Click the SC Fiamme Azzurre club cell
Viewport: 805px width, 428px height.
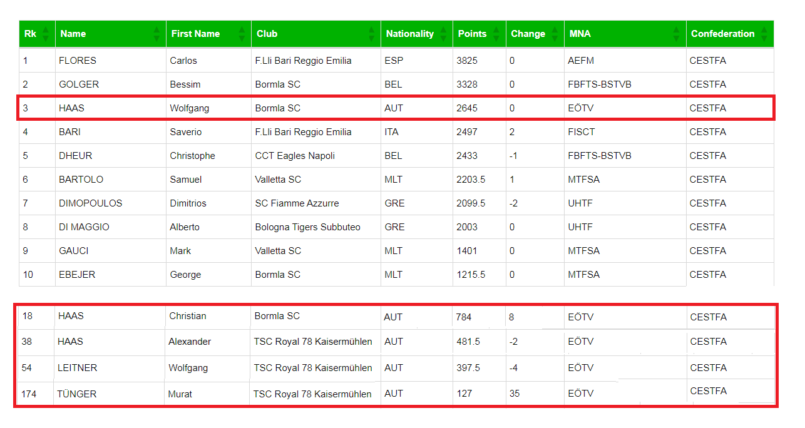[x=297, y=203]
